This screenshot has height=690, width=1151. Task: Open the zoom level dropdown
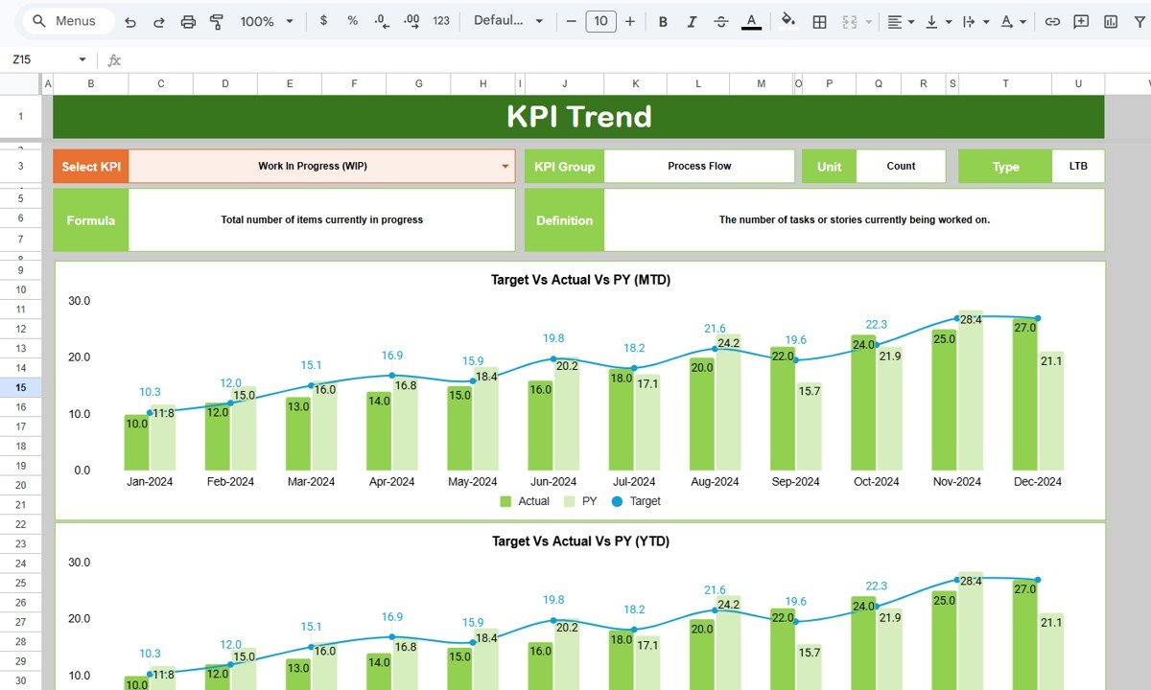point(266,20)
